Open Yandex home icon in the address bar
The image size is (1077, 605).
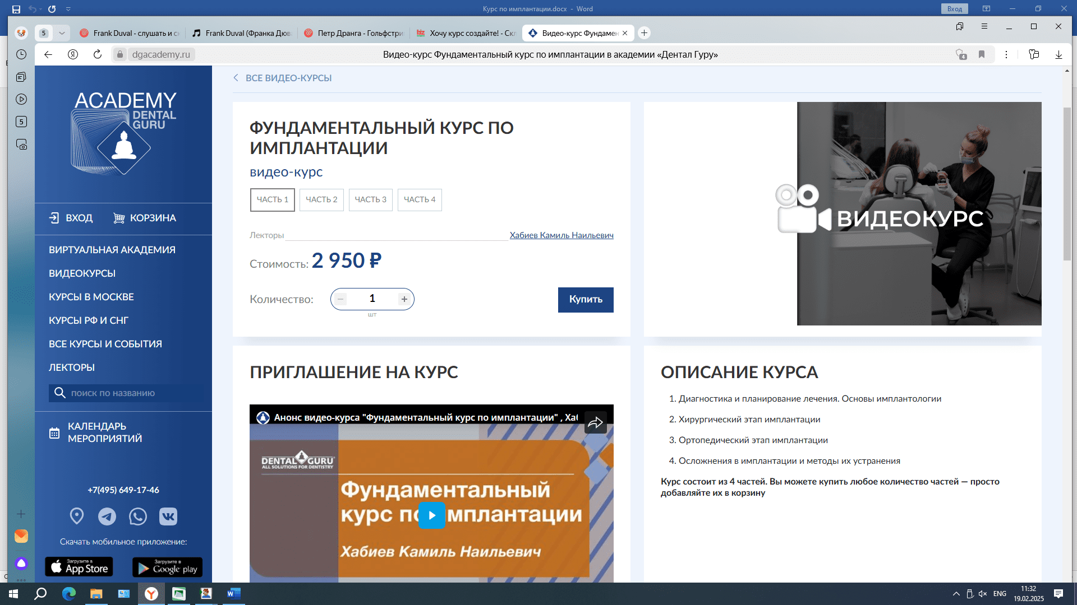[x=73, y=54]
